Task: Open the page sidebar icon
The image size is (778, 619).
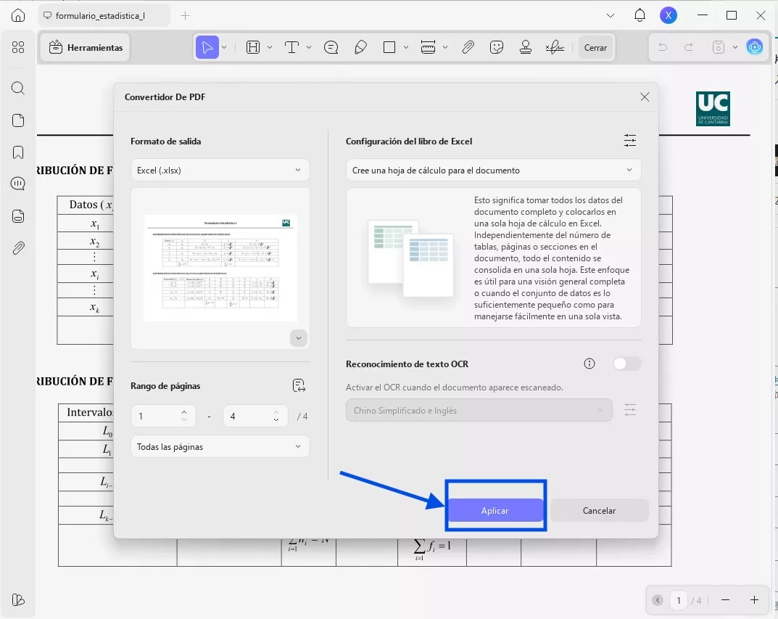Action: coord(18,120)
